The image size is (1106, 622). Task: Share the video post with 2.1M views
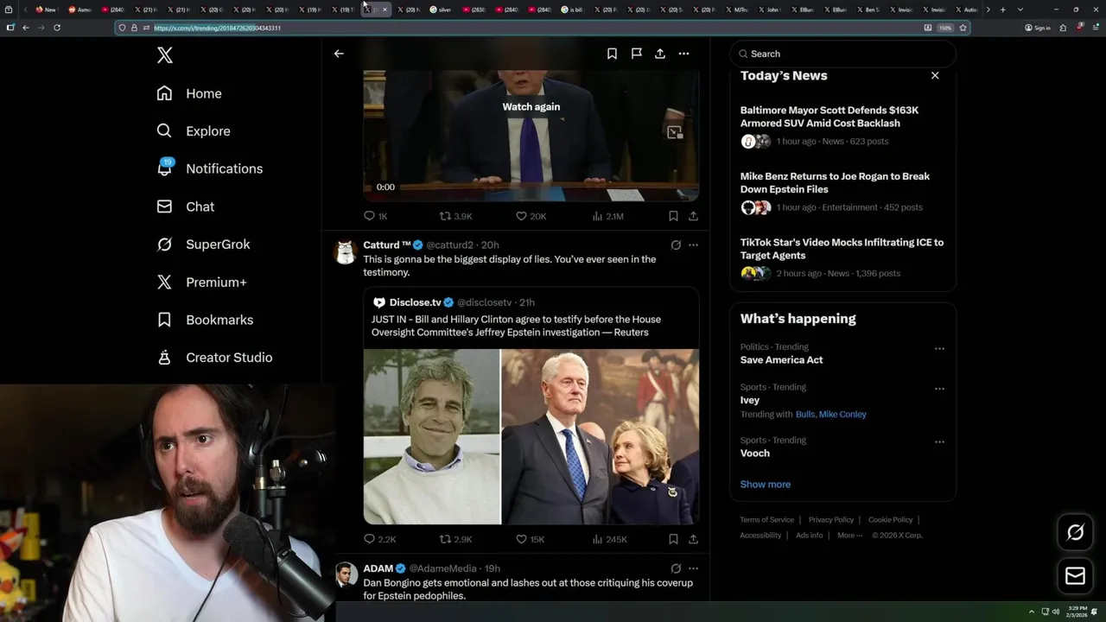[x=693, y=216]
